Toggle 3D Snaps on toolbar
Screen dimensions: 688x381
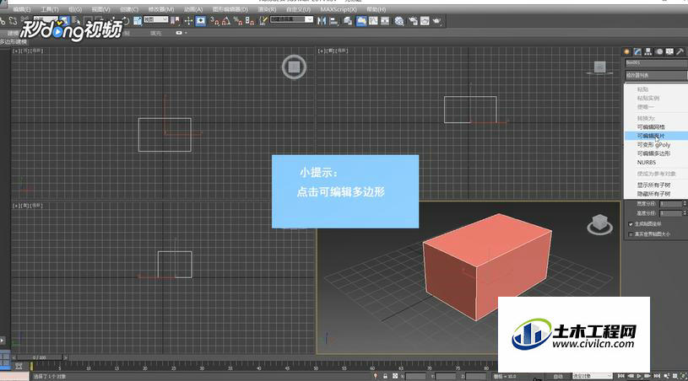pyautogui.click(x=214, y=20)
